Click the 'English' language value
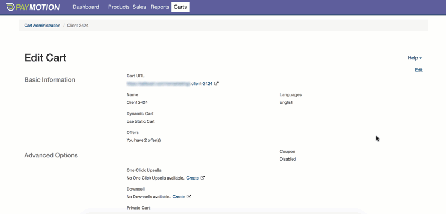 (x=286, y=102)
